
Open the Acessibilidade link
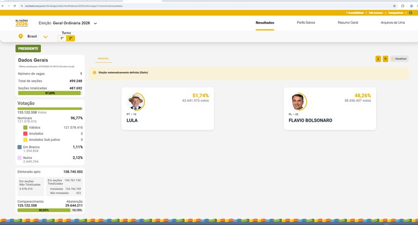point(355,13)
